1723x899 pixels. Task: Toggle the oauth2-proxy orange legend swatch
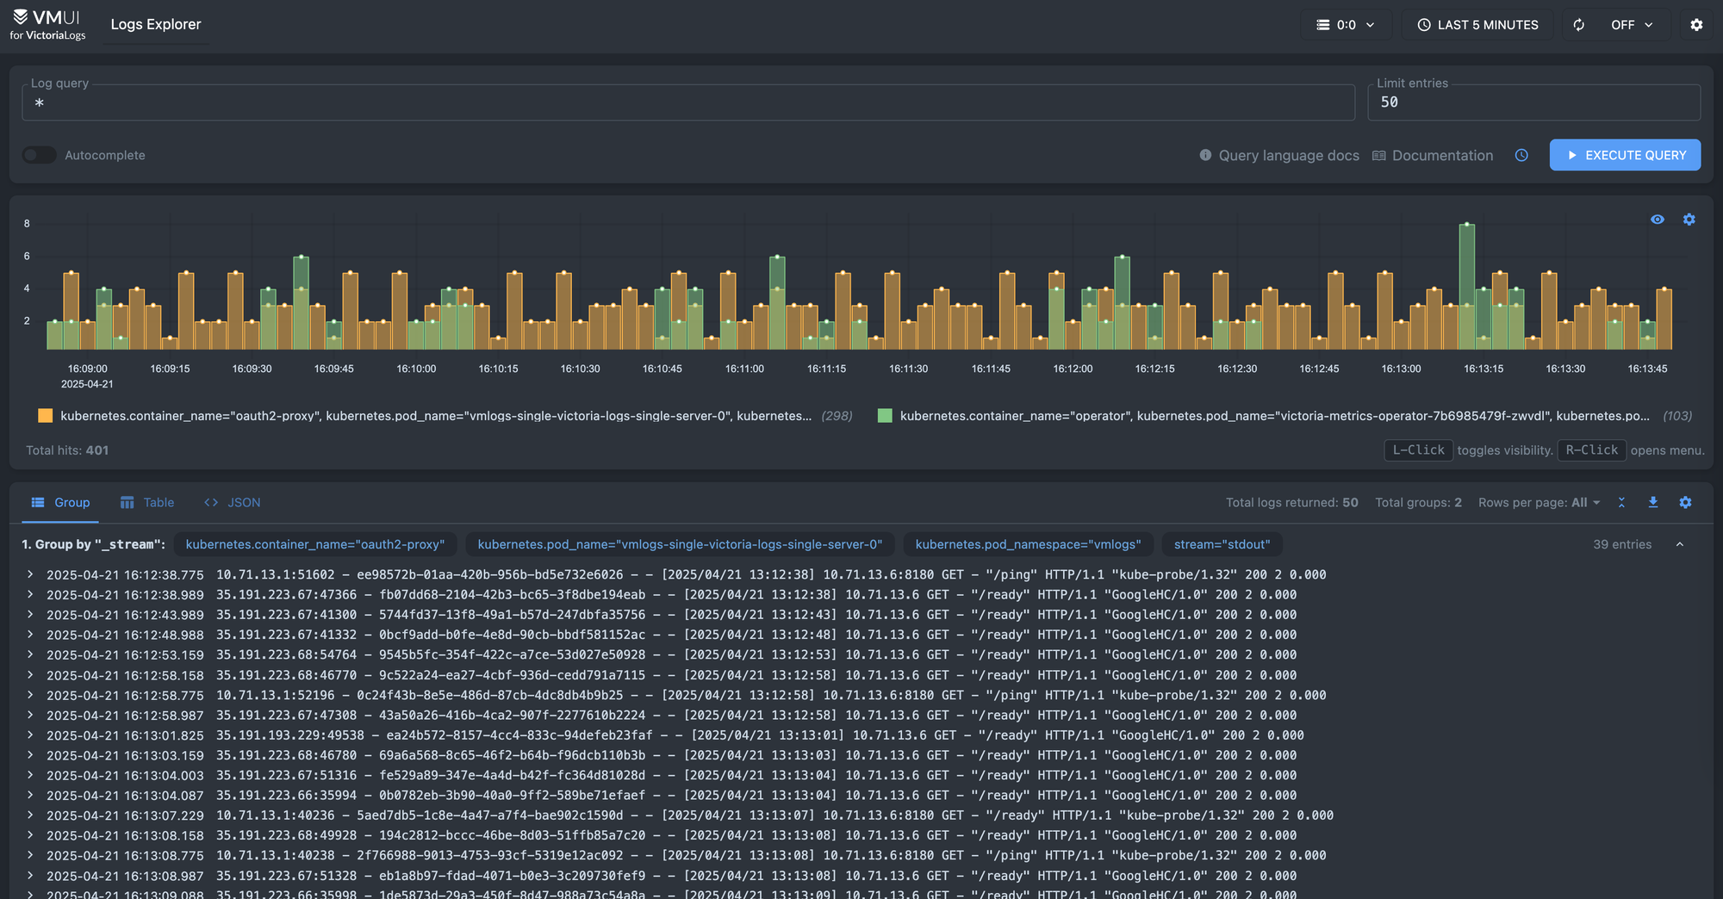pyautogui.click(x=46, y=416)
